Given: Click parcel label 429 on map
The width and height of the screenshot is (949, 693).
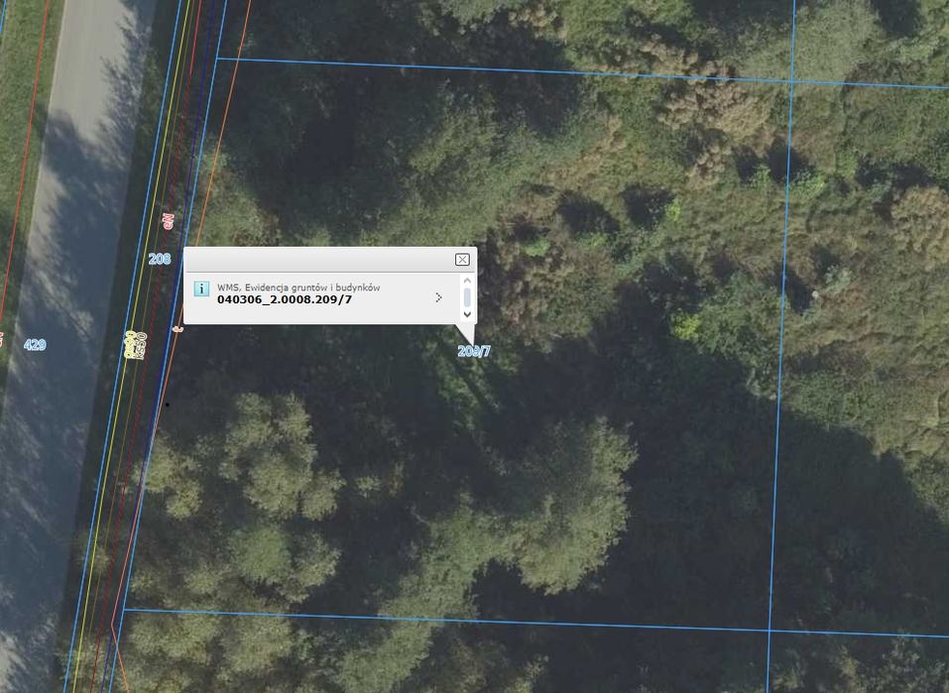Looking at the screenshot, I should (x=35, y=345).
